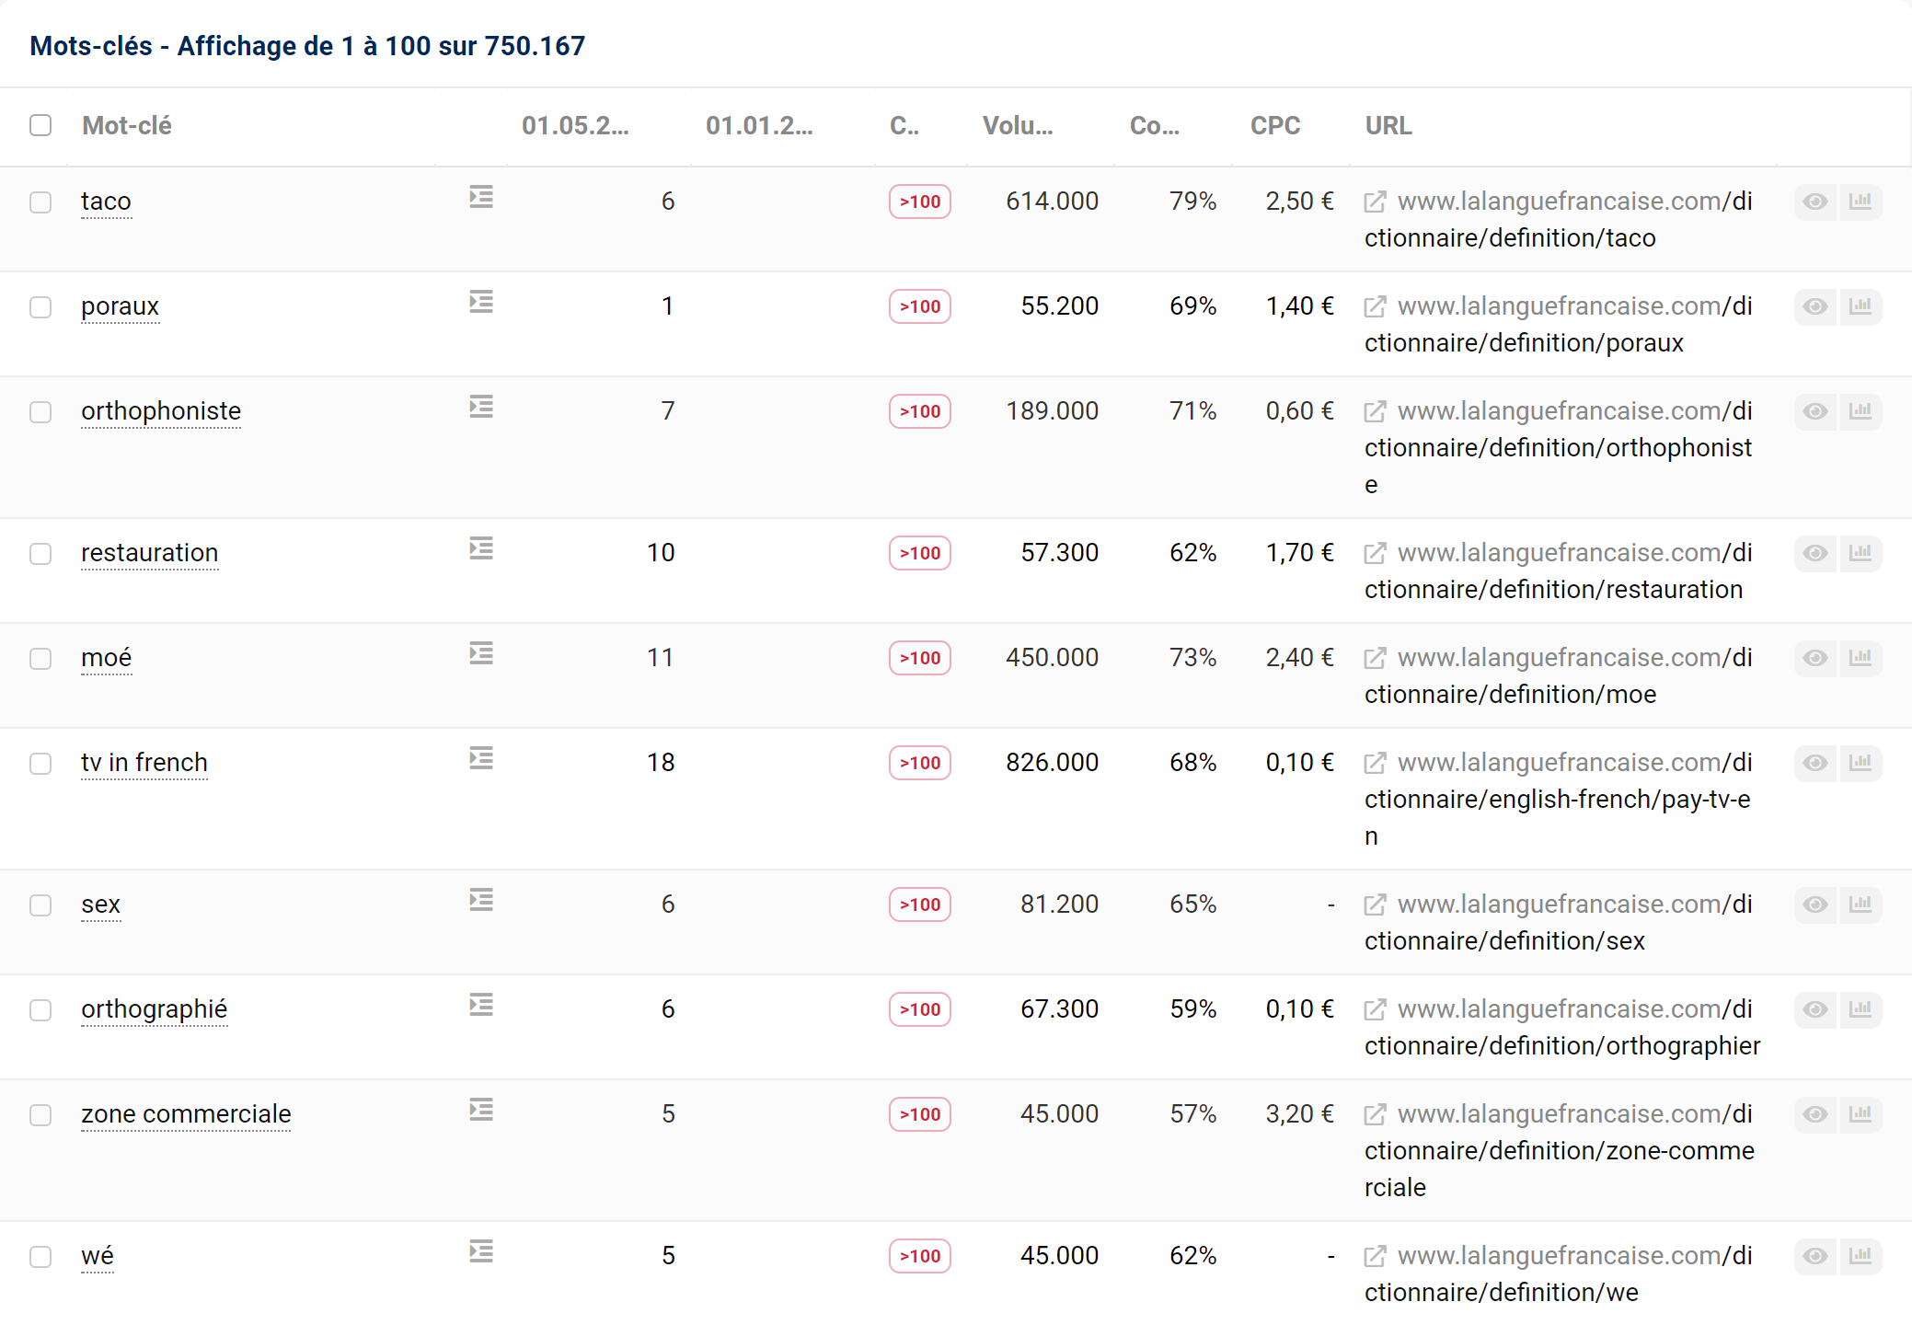Open SERP list icon for orthophoniste

coord(481,407)
